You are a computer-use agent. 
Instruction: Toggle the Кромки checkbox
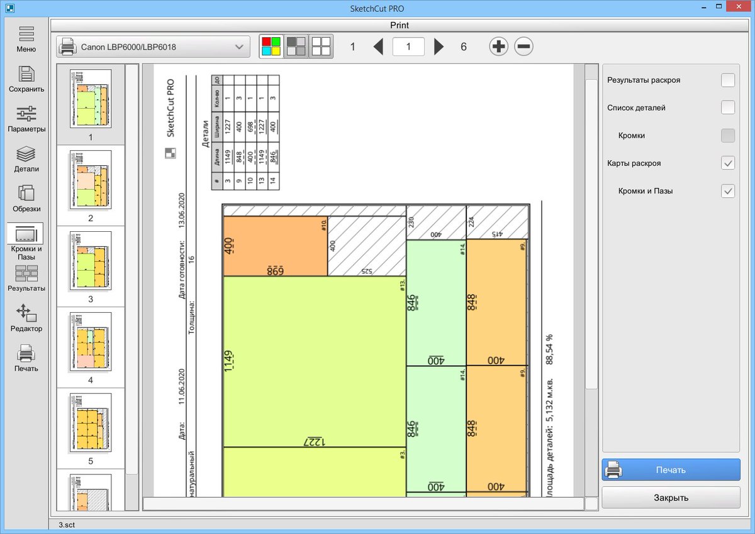(728, 135)
